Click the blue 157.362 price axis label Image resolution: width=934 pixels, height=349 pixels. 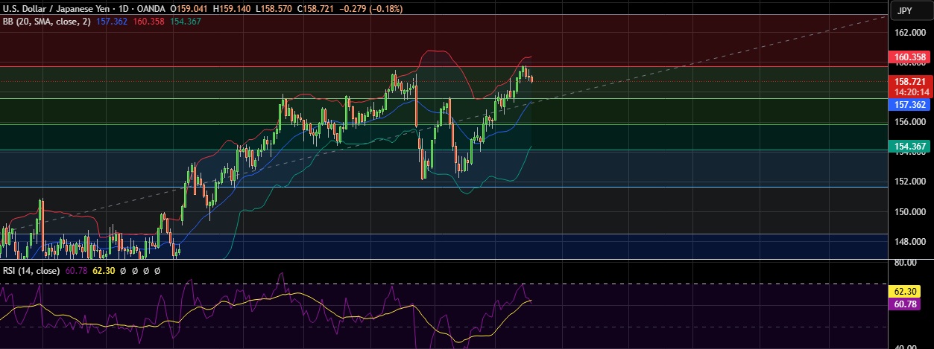pyautogui.click(x=910, y=105)
